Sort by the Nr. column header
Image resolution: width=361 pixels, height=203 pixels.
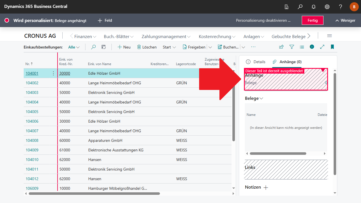[x=29, y=64]
